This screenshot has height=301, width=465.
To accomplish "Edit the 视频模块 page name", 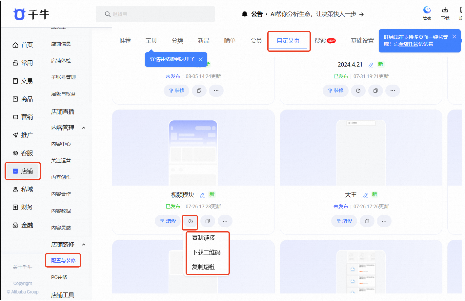I will 202,195.
